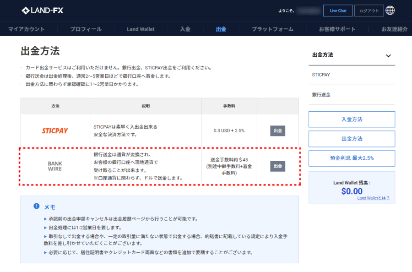
Task: Click the 送金手数料約$45 fee cell
Action: pyautogui.click(x=229, y=166)
